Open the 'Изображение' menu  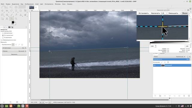click(x=29, y=4)
